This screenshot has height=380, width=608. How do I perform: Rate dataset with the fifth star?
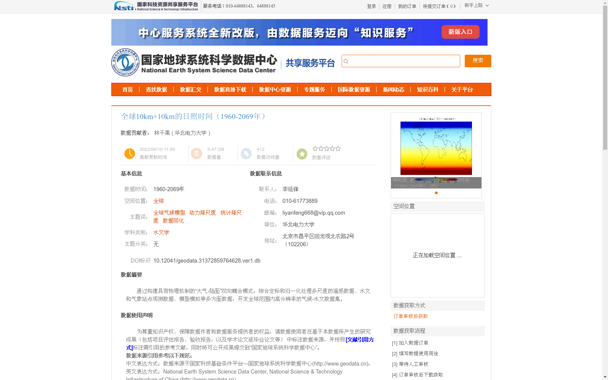point(338,149)
